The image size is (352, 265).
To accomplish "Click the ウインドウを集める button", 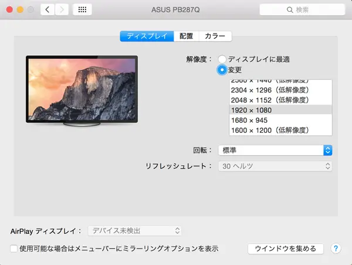I will coord(286,249).
